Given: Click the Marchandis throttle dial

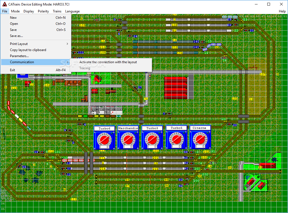Looking at the screenshot, I should point(128,140).
